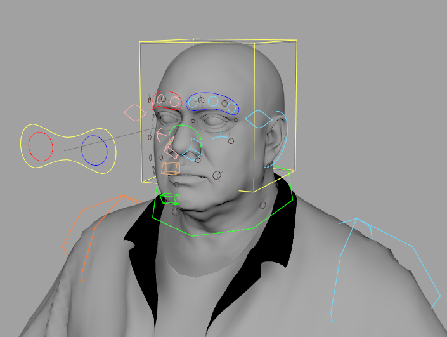Pick the pink square control beside the nostril

tap(171, 150)
